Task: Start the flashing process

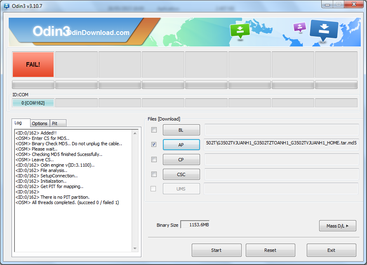Action: point(216,250)
